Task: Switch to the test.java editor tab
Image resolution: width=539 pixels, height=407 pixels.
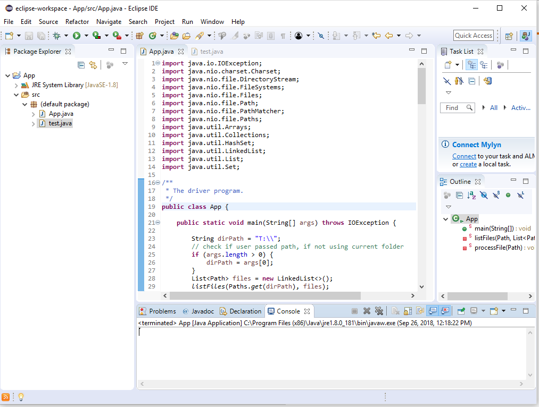Action: (x=211, y=52)
